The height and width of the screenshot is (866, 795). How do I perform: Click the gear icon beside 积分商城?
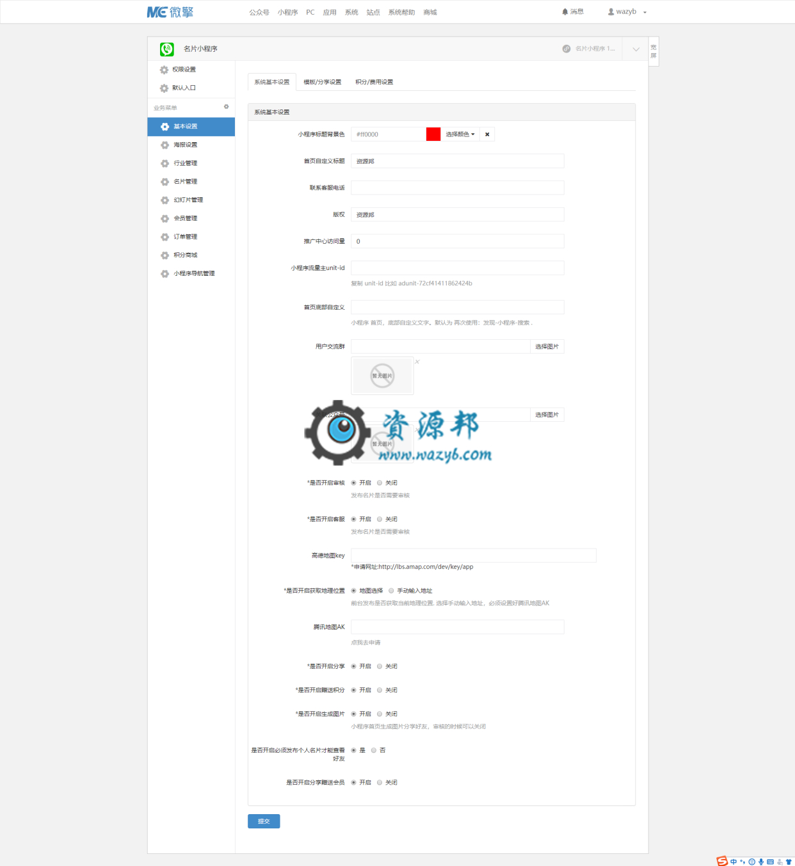click(x=165, y=255)
